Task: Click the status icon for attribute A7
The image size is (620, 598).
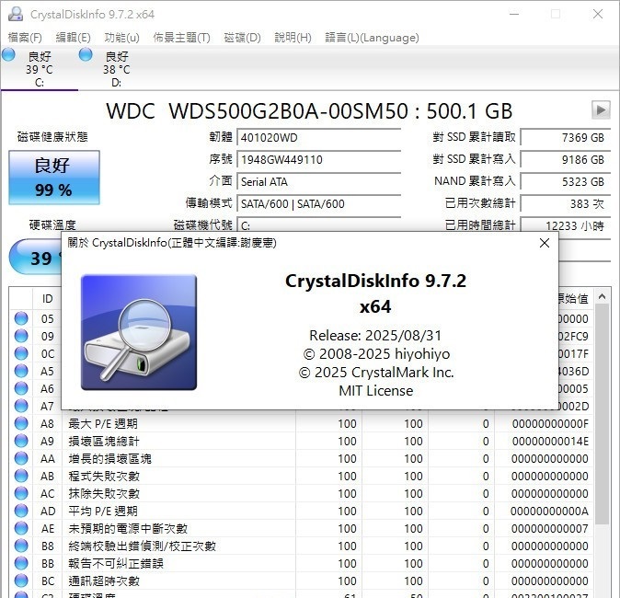Action: tap(21, 406)
